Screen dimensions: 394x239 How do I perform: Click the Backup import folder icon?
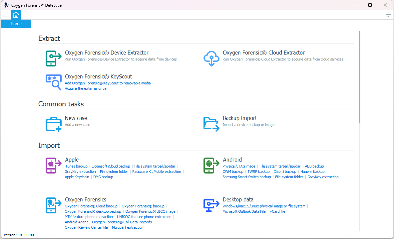[211, 124]
